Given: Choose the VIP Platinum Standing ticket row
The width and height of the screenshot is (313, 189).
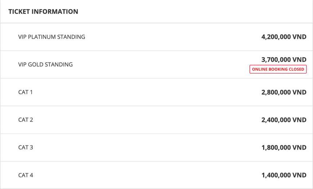Looking at the screenshot, I should pos(156,37).
